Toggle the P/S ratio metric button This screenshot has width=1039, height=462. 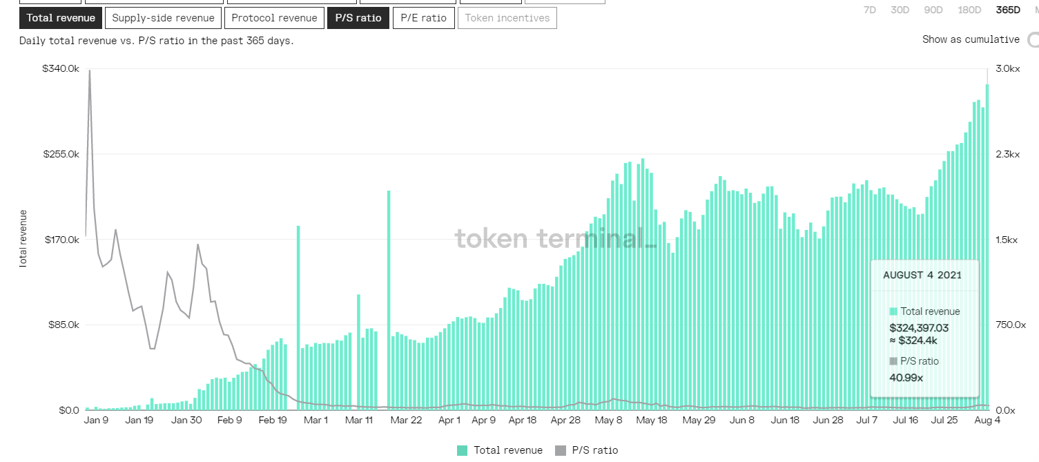[358, 18]
